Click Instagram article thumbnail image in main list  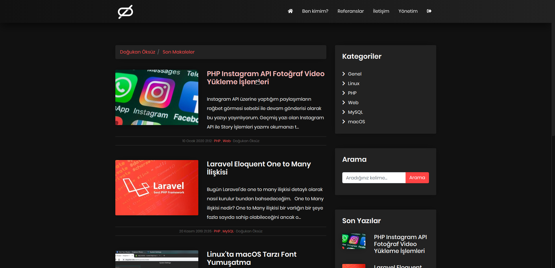(x=157, y=97)
